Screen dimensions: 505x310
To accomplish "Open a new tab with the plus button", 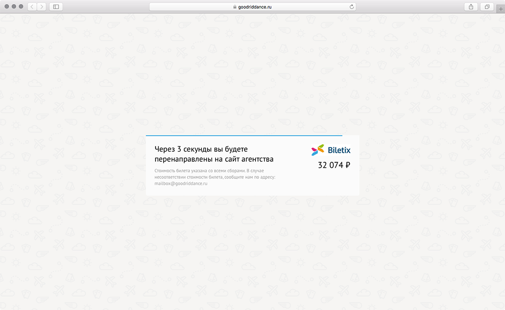I will tap(500, 9).
